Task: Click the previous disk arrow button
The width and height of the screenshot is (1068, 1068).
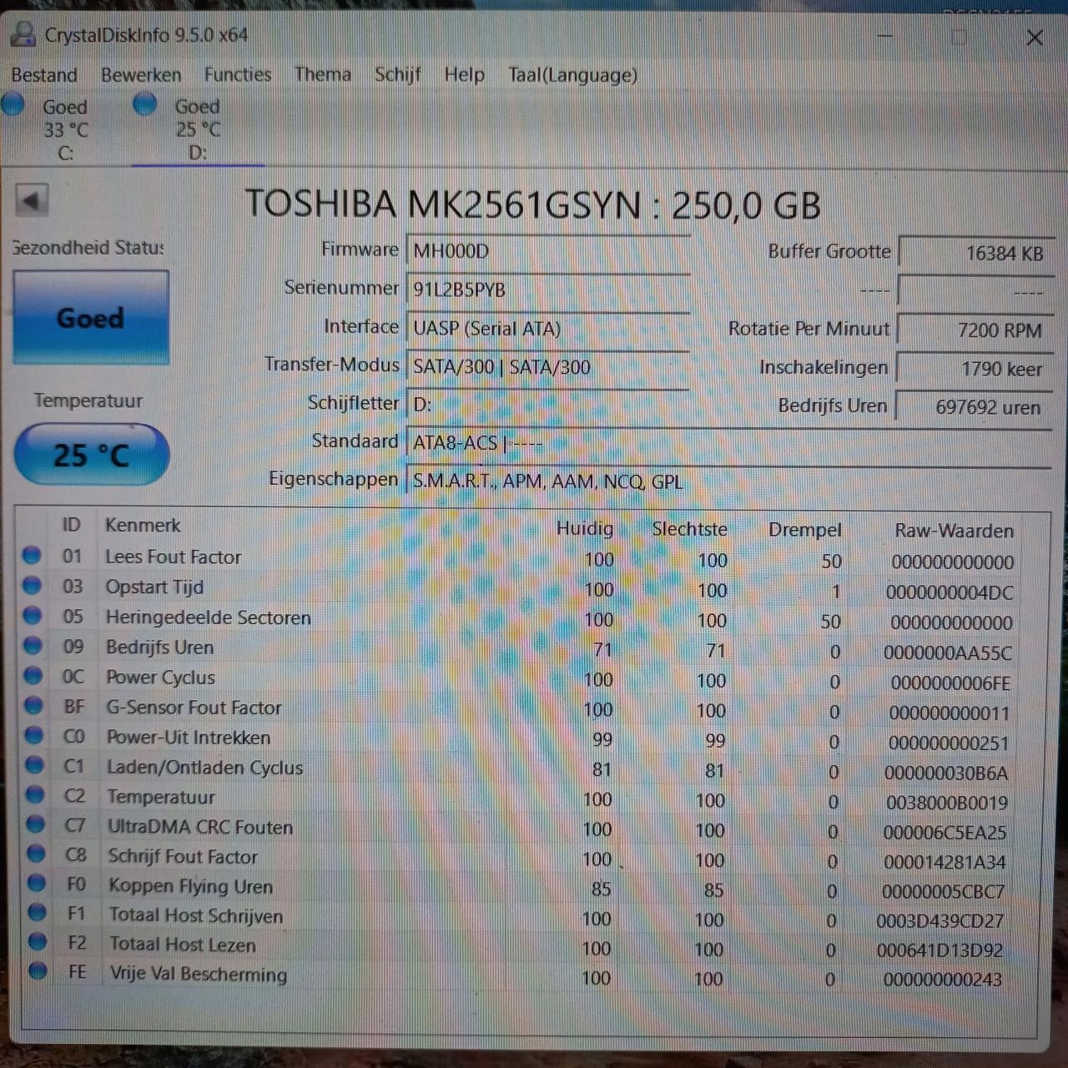Action: 32,200
